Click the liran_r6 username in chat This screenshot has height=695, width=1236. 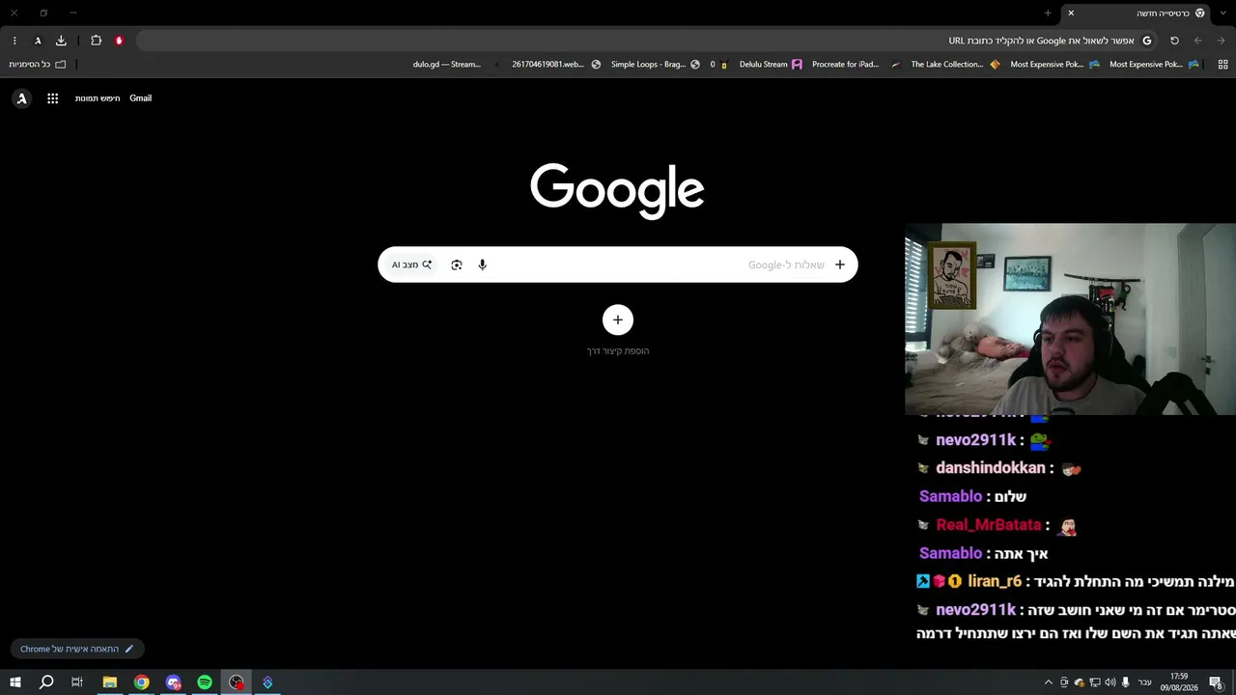[995, 581]
